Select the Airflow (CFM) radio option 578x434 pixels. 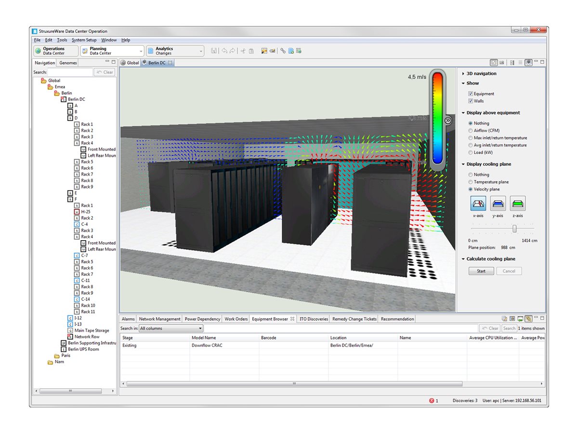[471, 131]
